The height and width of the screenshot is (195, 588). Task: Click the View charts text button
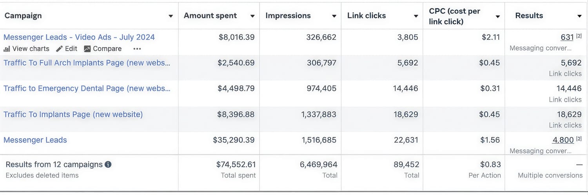[31, 49]
